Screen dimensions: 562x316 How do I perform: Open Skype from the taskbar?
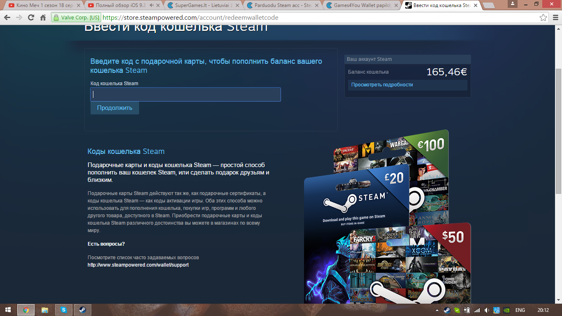pyautogui.click(x=64, y=310)
